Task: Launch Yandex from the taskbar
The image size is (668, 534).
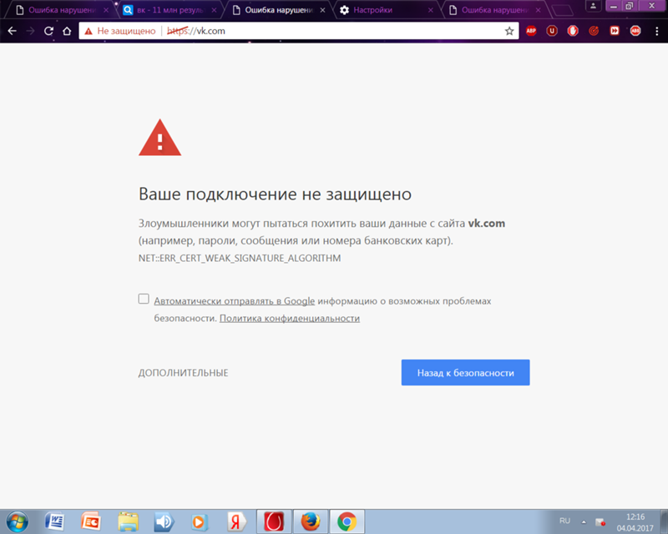Action: tap(236, 521)
